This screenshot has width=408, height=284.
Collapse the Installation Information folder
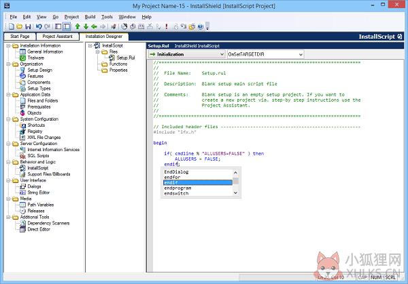[8, 45]
